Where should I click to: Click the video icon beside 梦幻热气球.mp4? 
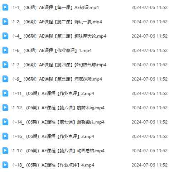[x=5, y=64]
